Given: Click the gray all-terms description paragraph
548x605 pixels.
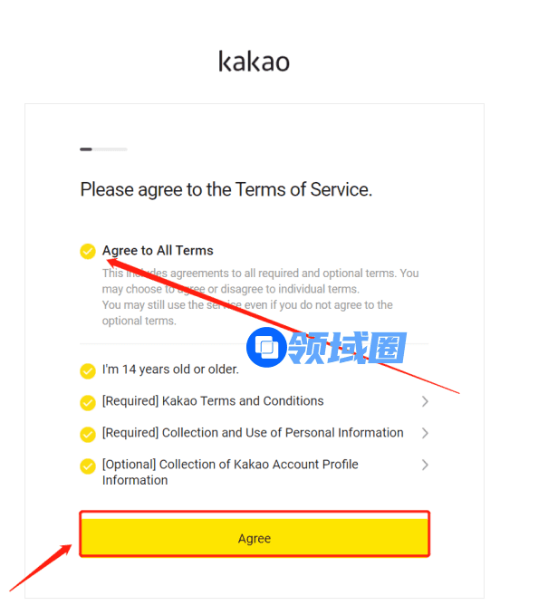Looking at the screenshot, I should [x=260, y=296].
